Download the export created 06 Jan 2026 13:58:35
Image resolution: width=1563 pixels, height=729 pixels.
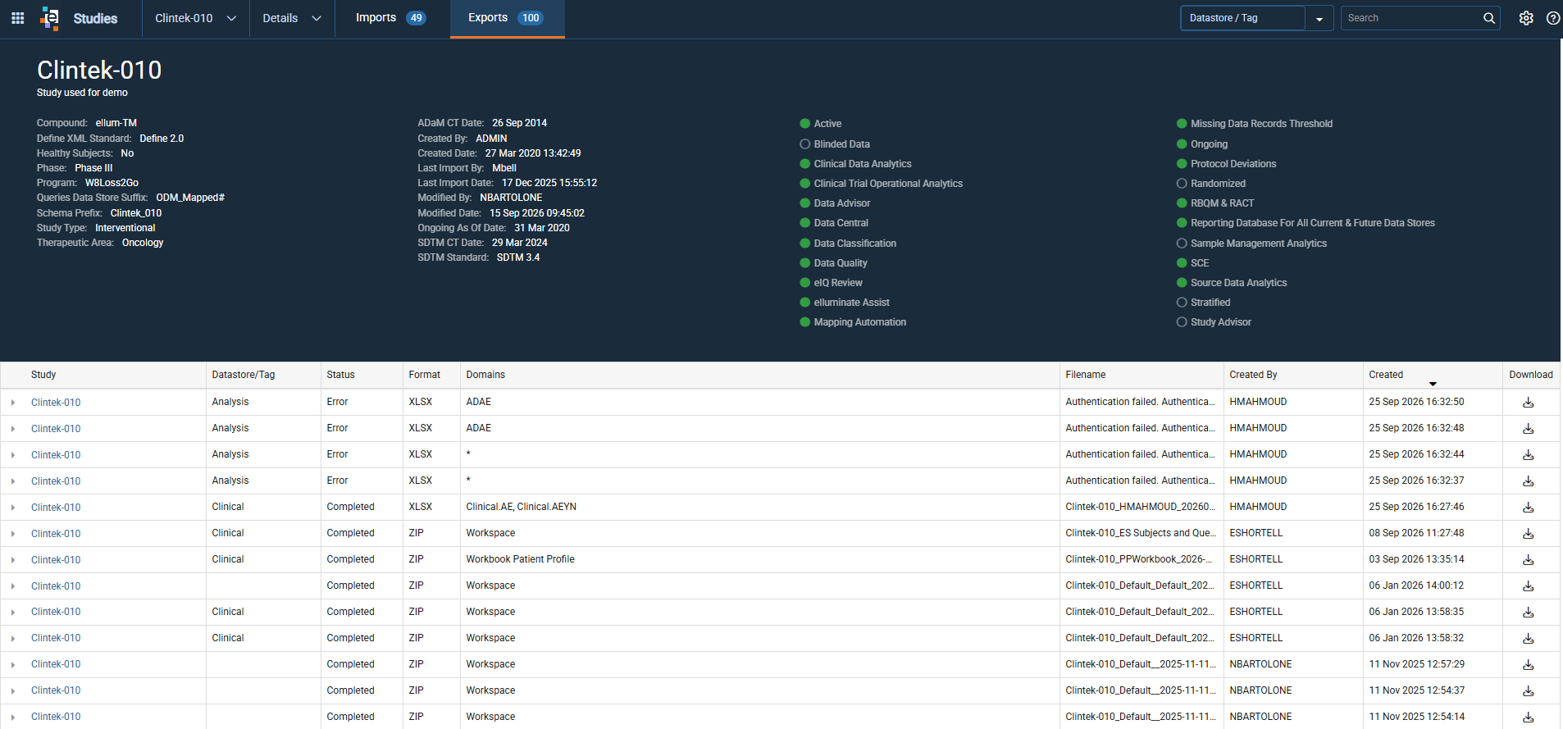pyautogui.click(x=1529, y=613)
